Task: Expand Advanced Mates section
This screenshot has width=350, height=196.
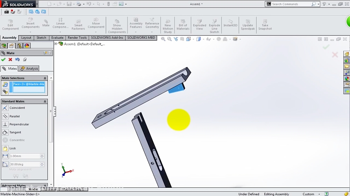Action: 45,185
